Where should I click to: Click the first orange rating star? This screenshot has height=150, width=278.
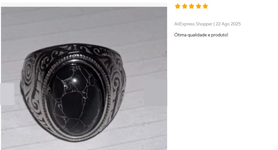(x=177, y=6)
